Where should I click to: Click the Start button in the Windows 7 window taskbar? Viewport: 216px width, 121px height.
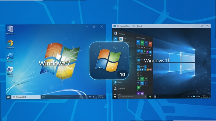[8, 97]
